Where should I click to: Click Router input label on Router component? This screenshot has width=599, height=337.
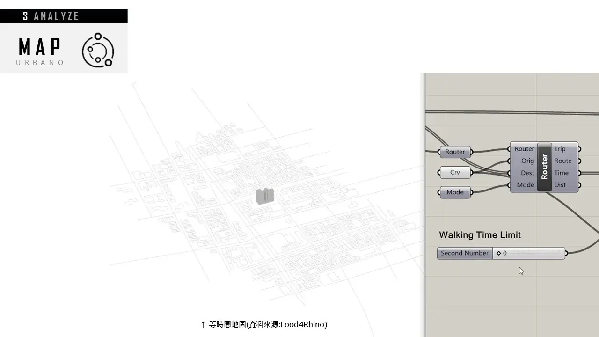(524, 149)
